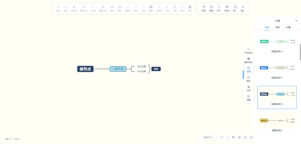Open the 目录 directory icon
The width and height of the screenshot is (301, 144).
204,8
